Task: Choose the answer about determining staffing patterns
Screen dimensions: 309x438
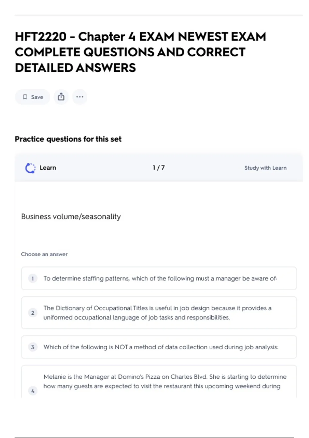Action: click(160, 279)
